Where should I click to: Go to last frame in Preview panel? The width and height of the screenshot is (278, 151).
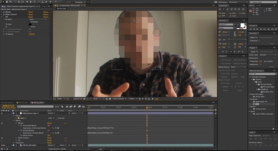264,29
